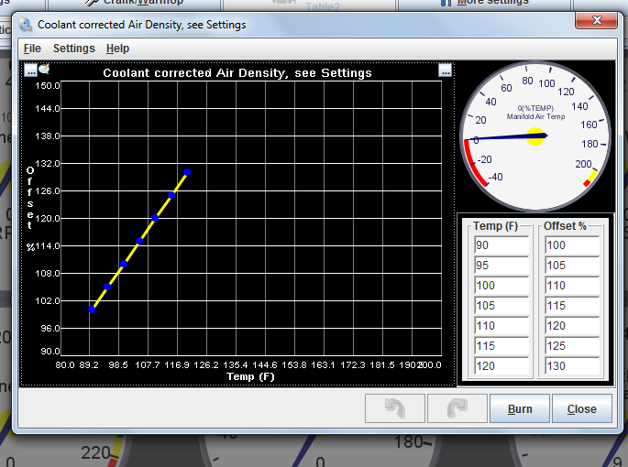Open the Settings menu
628x467 pixels.
click(73, 49)
